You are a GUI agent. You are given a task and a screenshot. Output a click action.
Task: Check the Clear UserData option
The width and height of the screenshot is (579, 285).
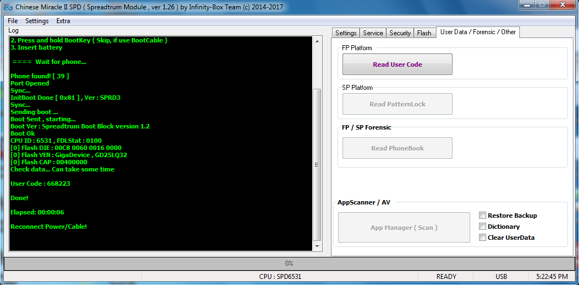tap(483, 238)
